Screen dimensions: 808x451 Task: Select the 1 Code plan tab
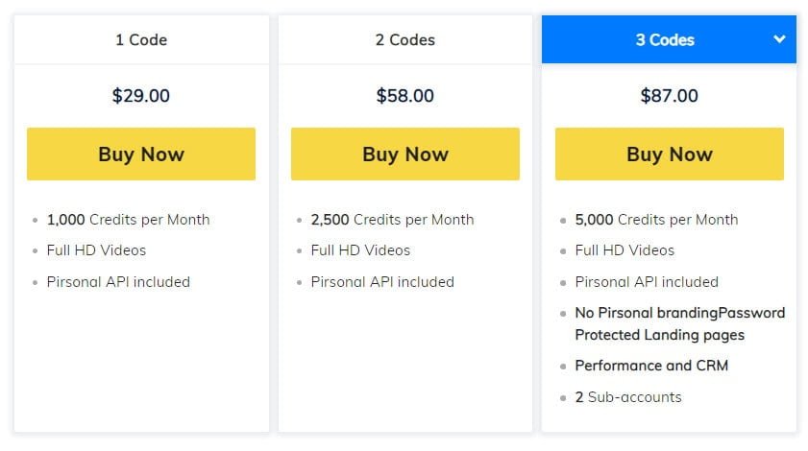click(141, 40)
